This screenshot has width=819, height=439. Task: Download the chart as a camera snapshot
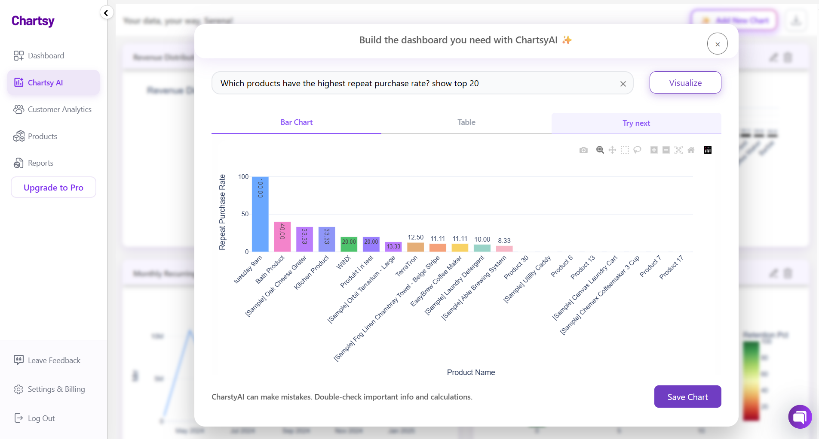[583, 150]
